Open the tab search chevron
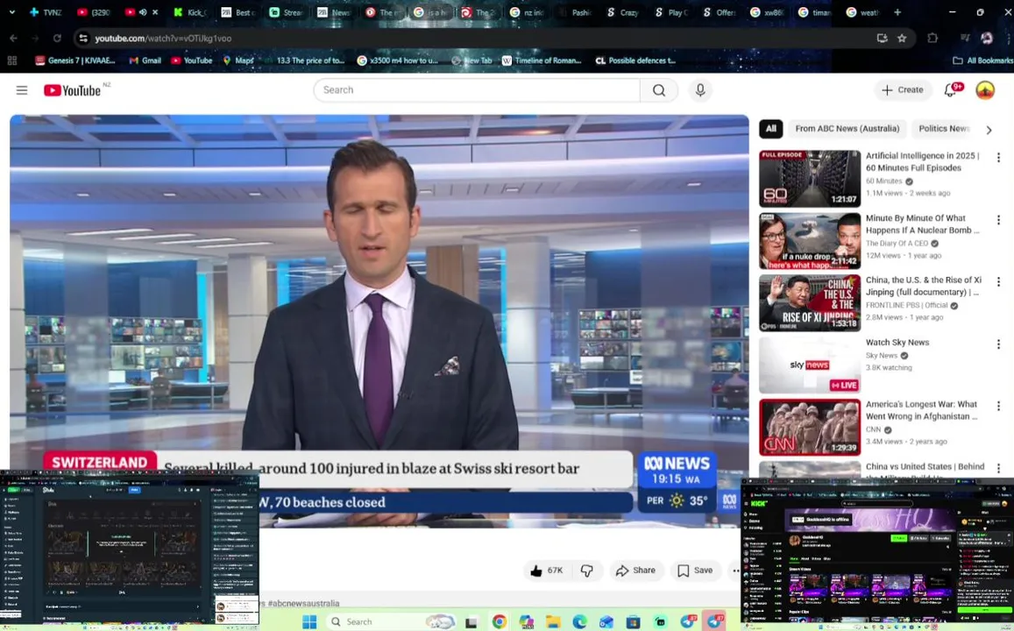 pyautogui.click(x=11, y=12)
